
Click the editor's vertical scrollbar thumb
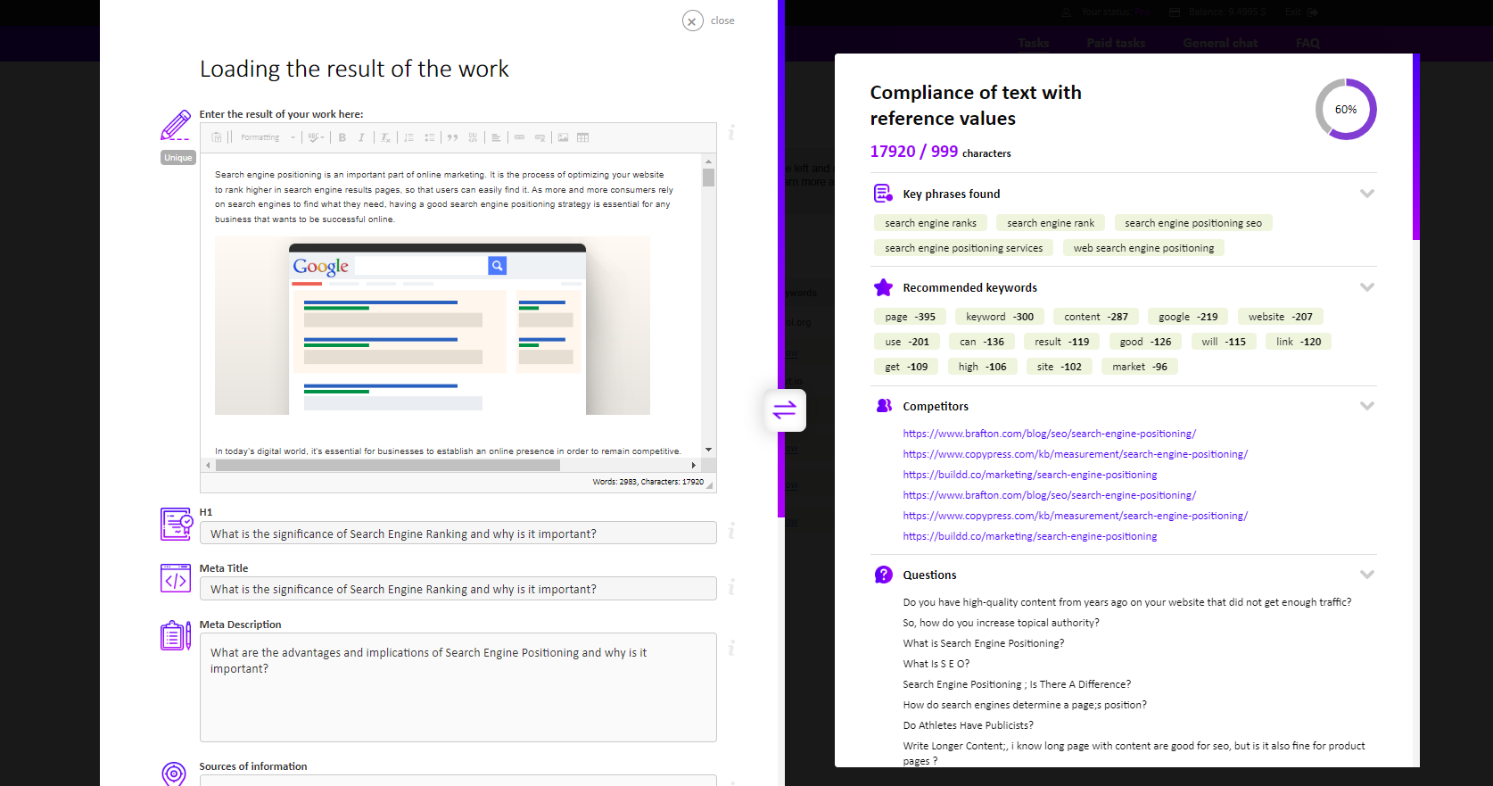coord(709,177)
